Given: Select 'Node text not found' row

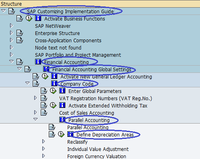Looking at the screenshot, I should pos(58,48).
